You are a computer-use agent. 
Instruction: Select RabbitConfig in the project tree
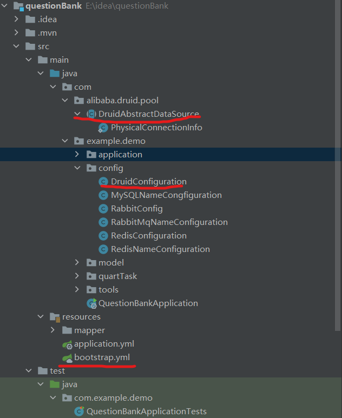click(x=136, y=209)
